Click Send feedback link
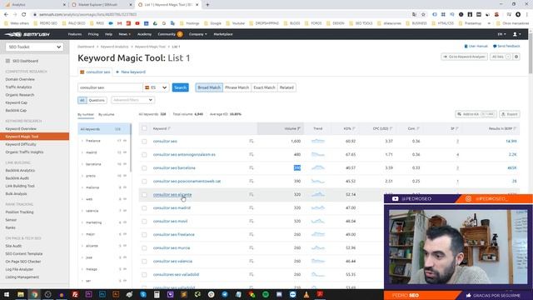 [x=506, y=47]
